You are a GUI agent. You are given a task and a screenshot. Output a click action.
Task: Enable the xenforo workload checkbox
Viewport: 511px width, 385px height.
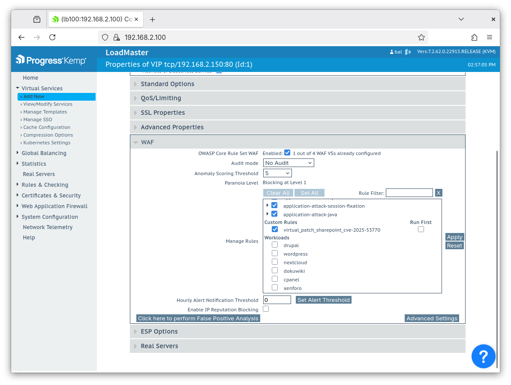pyautogui.click(x=275, y=288)
